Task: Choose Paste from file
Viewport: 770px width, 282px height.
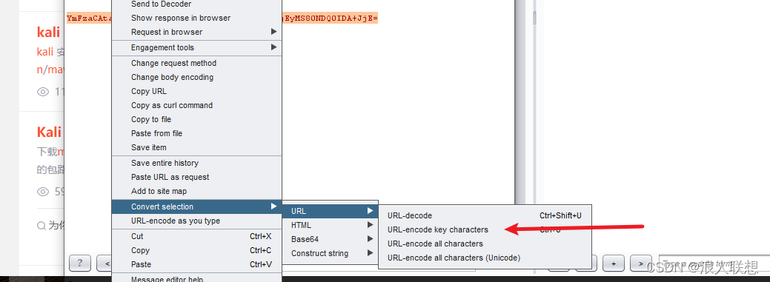Action: tap(197, 133)
